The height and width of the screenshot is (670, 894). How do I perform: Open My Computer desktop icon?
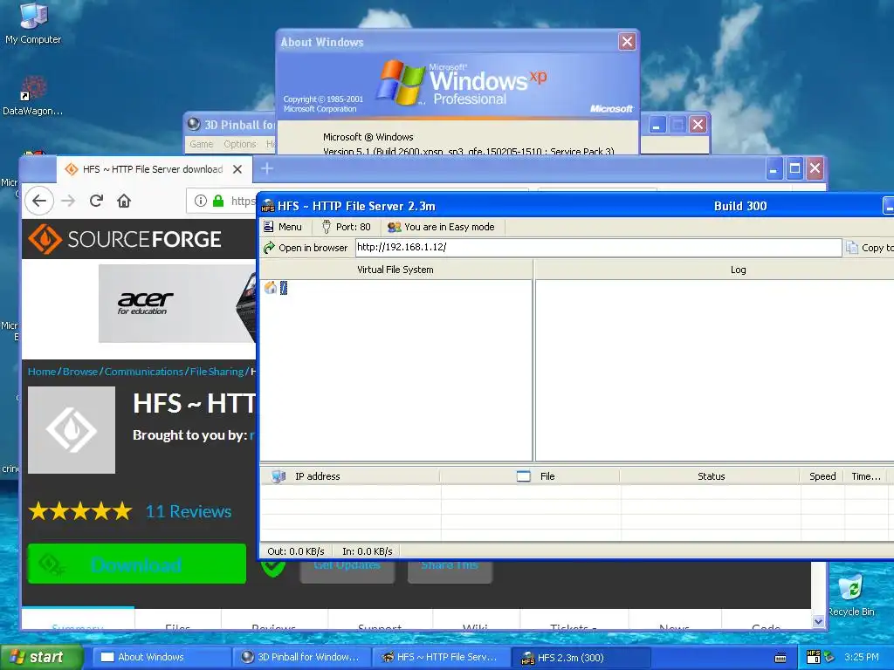33,23
